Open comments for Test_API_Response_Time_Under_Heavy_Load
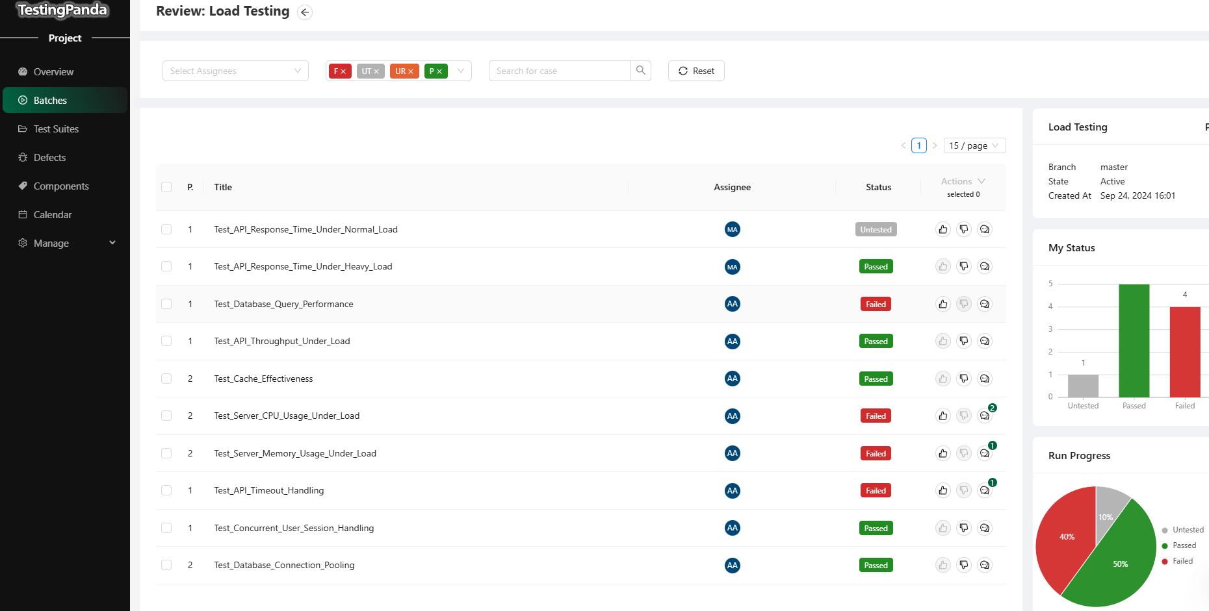Viewport: 1209px width, 611px height. [985, 266]
